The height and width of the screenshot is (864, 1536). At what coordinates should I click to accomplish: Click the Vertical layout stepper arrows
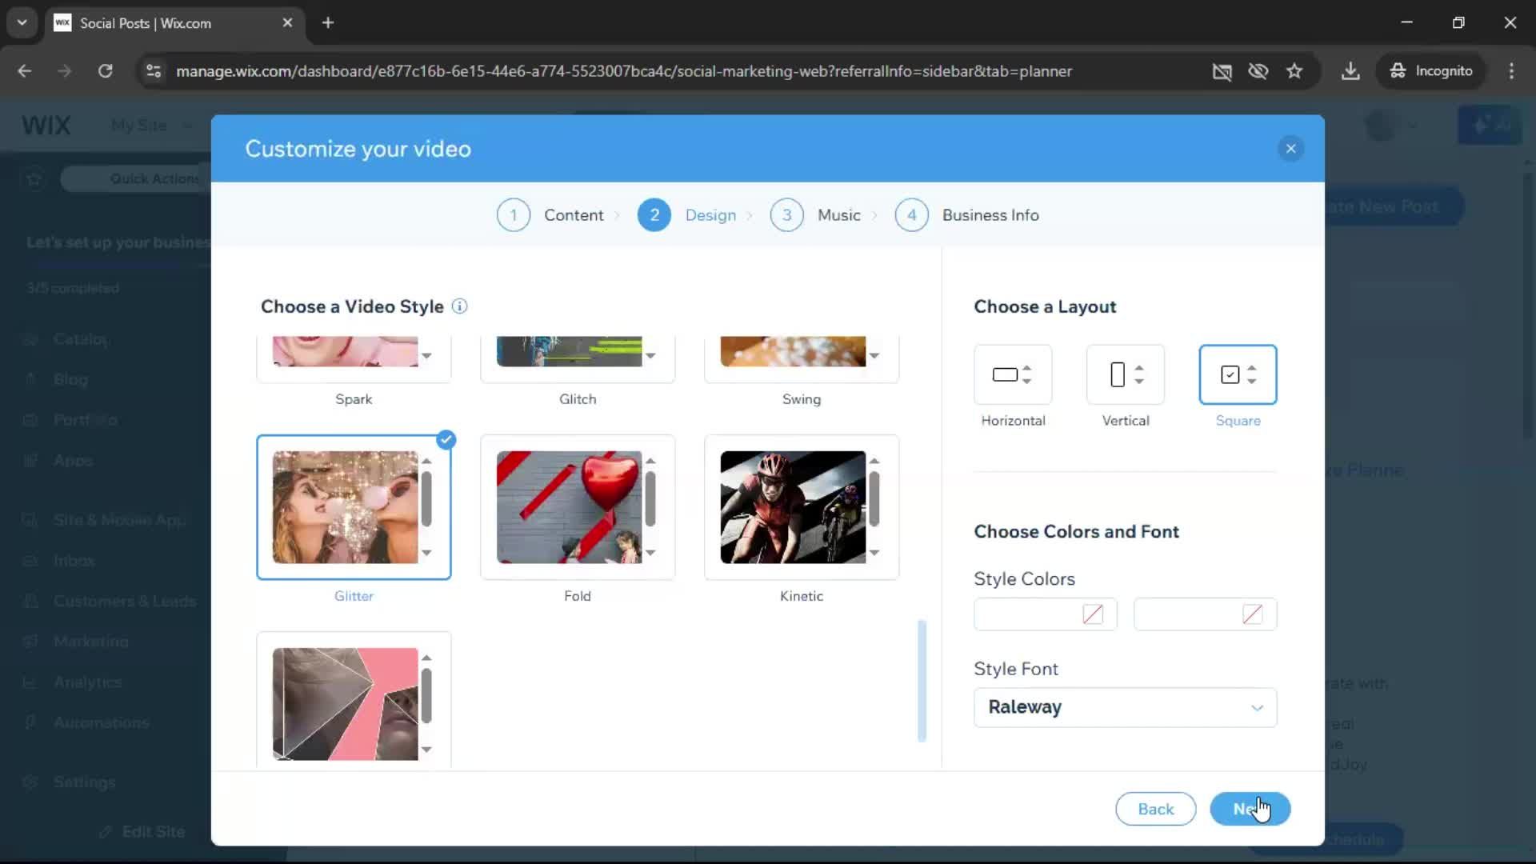click(x=1139, y=374)
